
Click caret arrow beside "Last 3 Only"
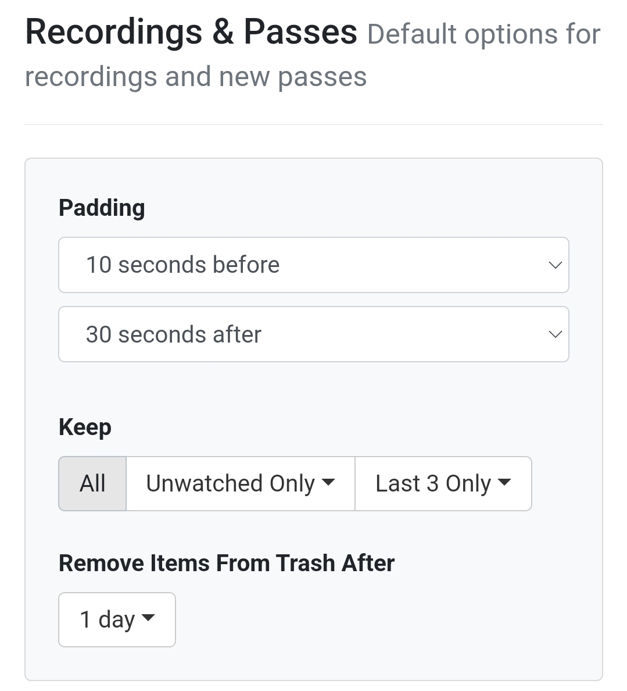(x=504, y=482)
